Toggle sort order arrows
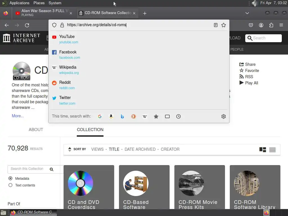 point(70,149)
